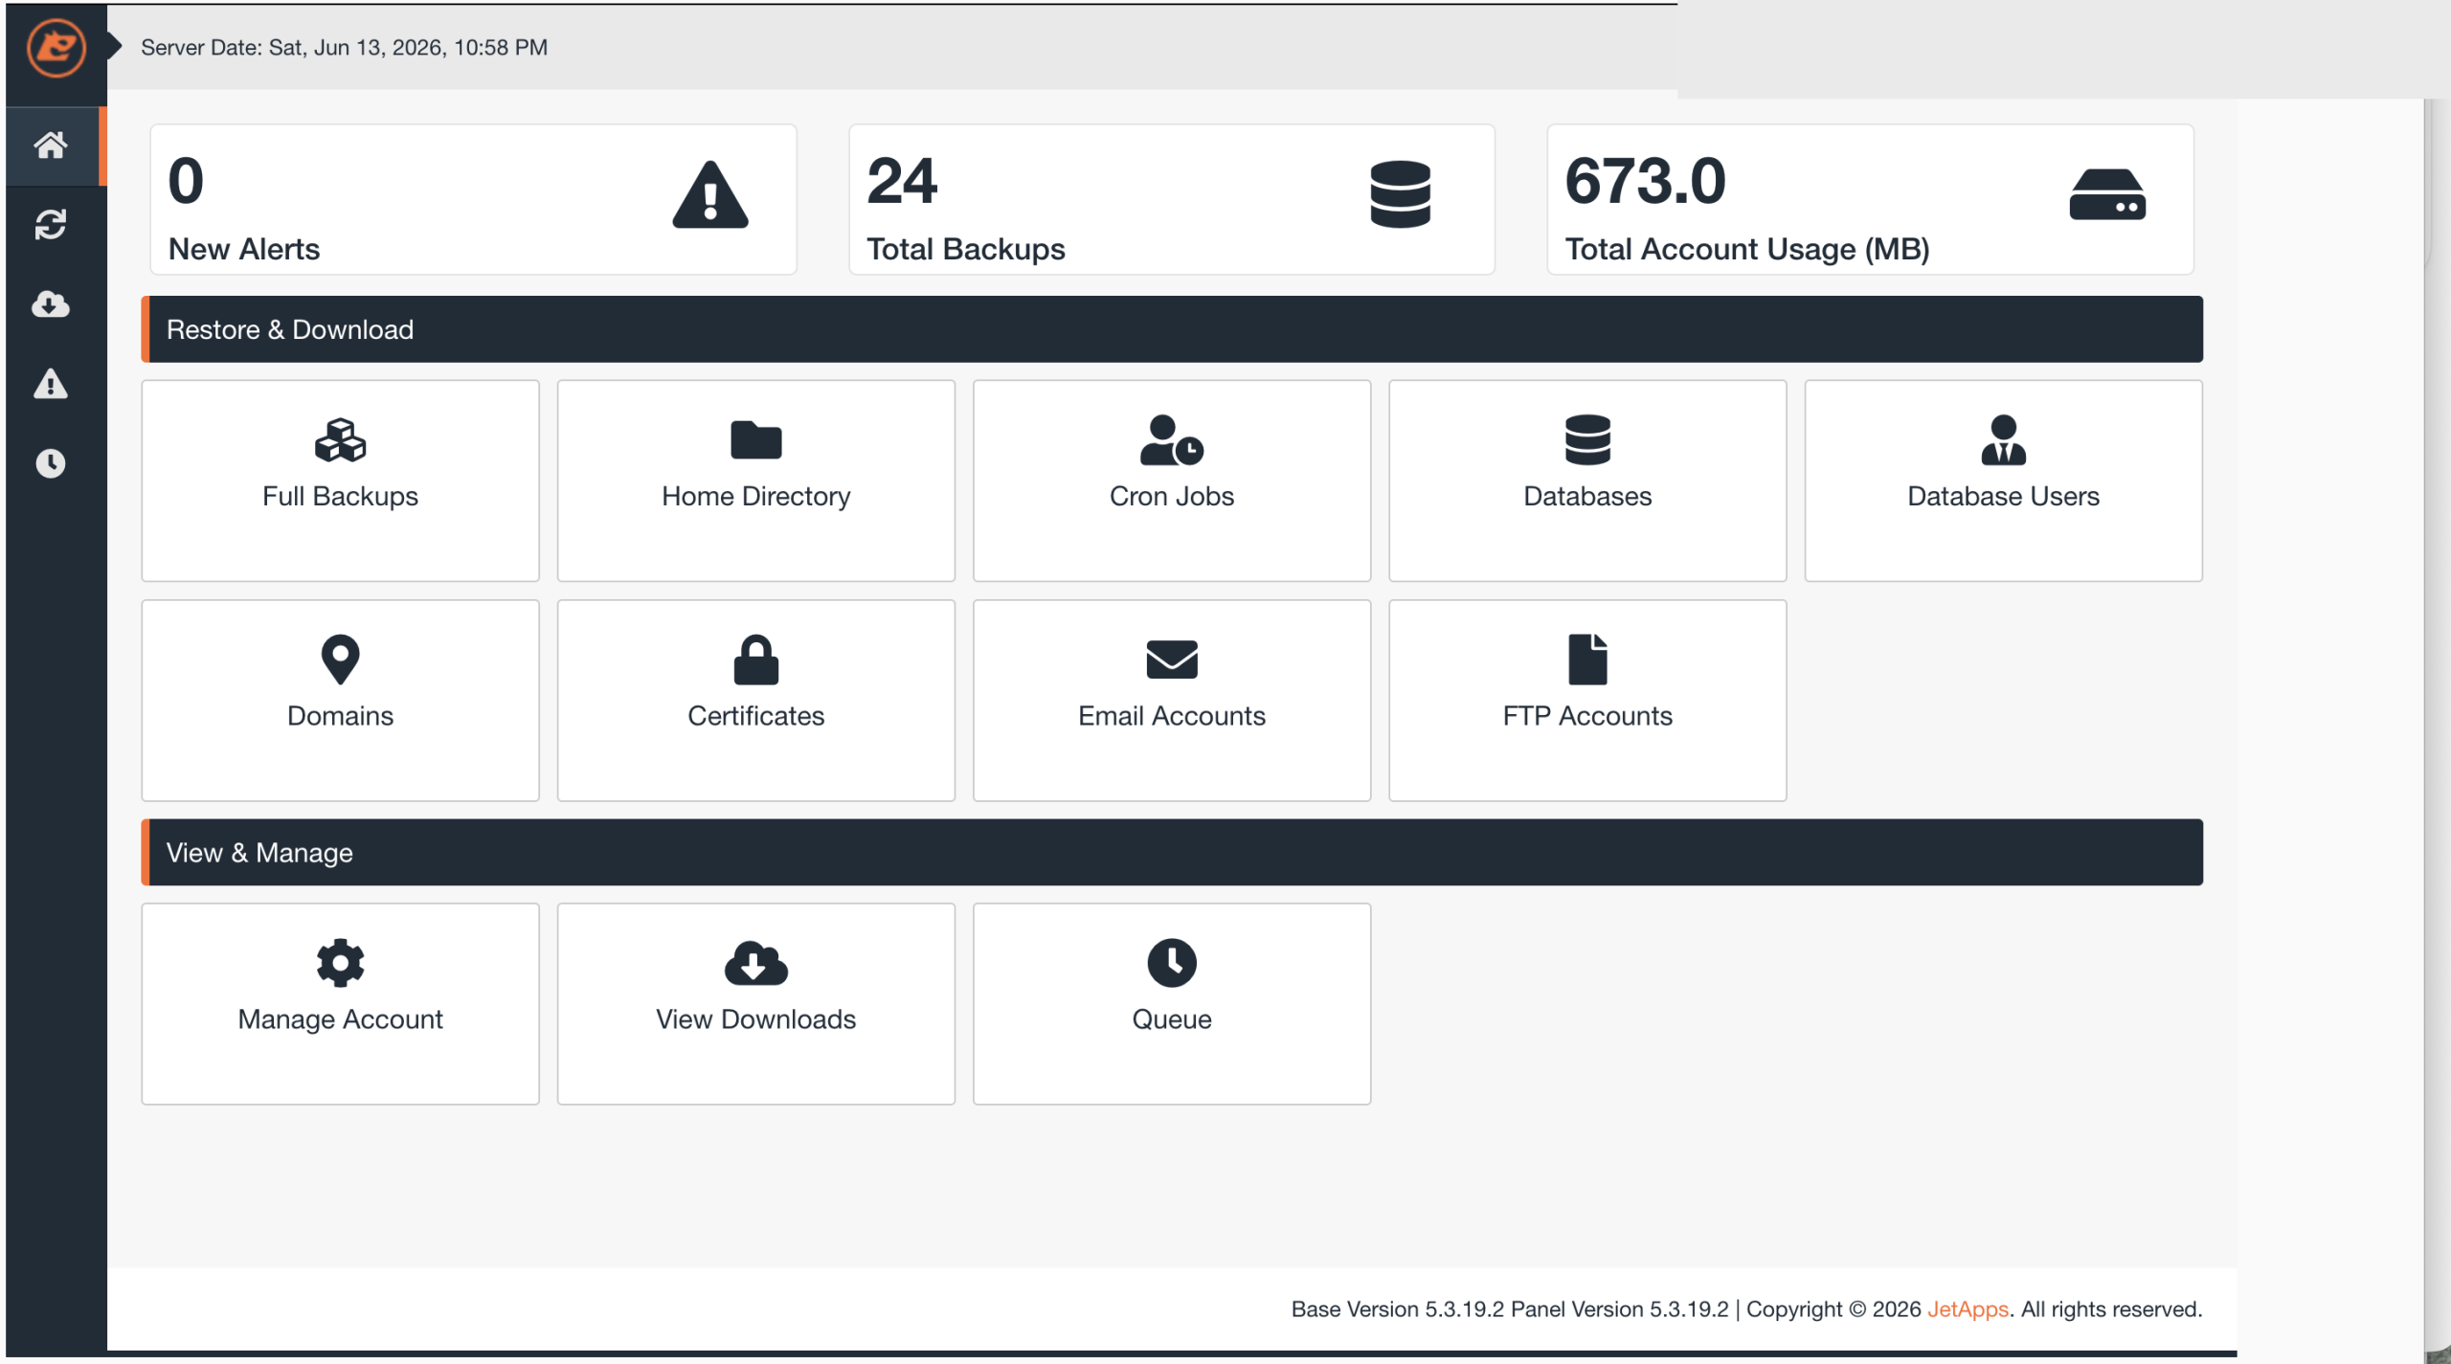This screenshot has height=1364, width=2451.
Task: Click the Manage Account label
Action: (340, 1019)
